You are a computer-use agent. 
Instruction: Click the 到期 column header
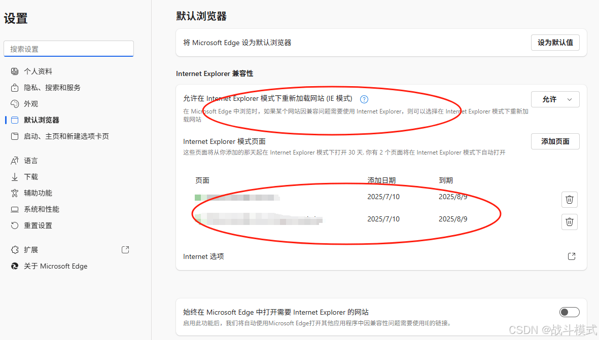[445, 180]
